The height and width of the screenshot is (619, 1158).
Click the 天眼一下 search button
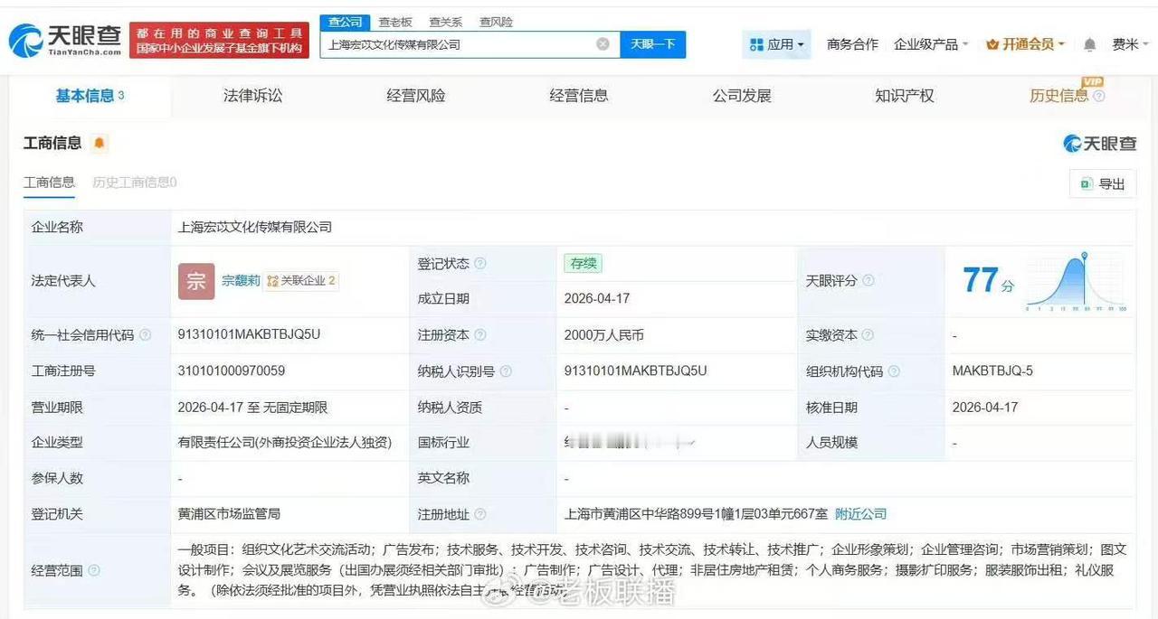[652, 43]
